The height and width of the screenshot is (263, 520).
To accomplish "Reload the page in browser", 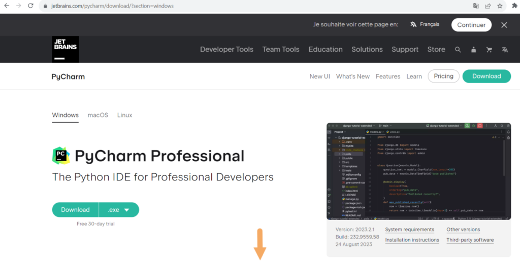I will click(x=30, y=6).
